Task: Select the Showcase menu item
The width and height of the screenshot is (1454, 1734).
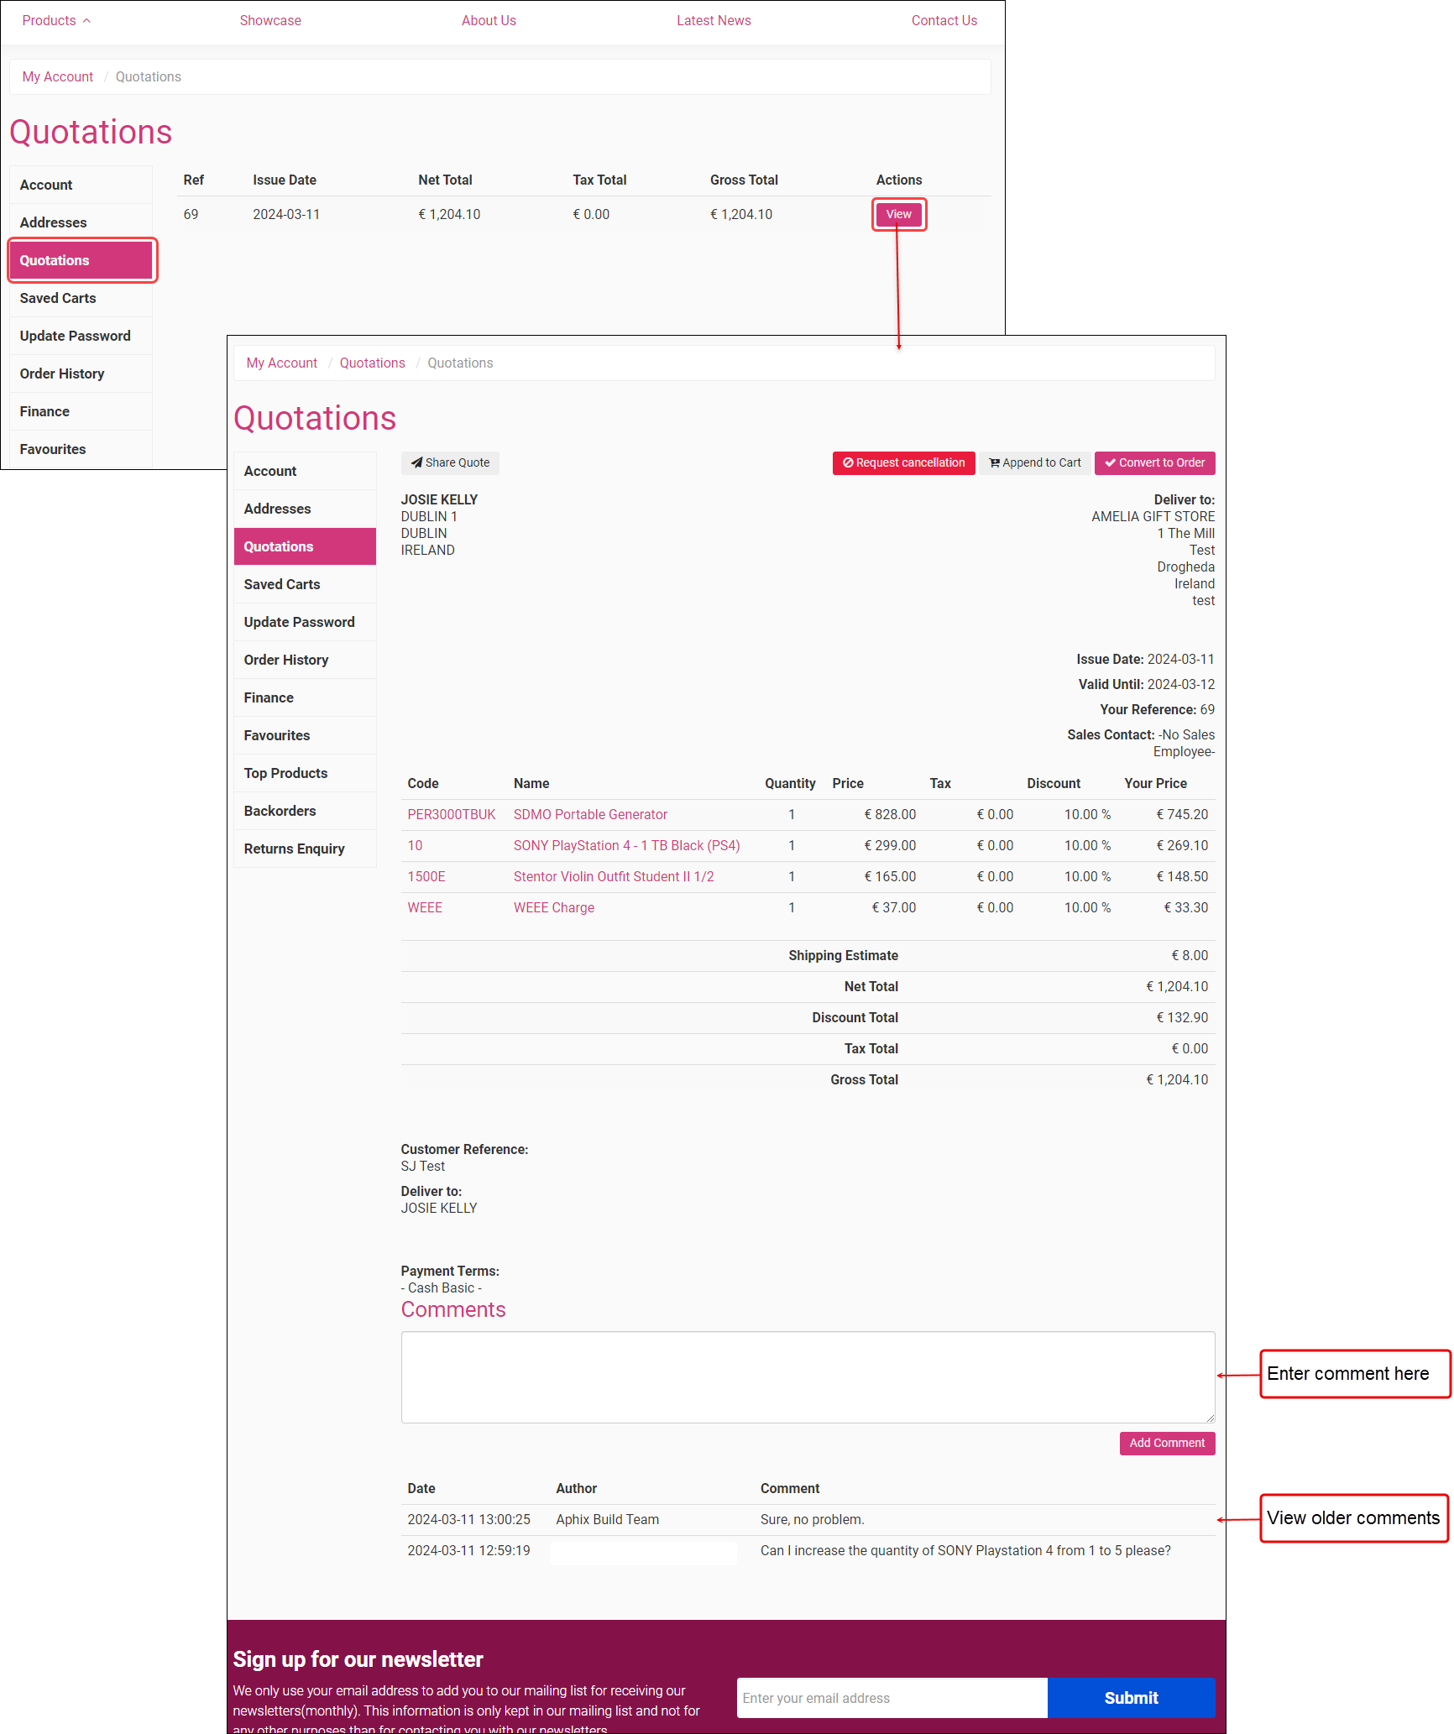Action: (270, 20)
